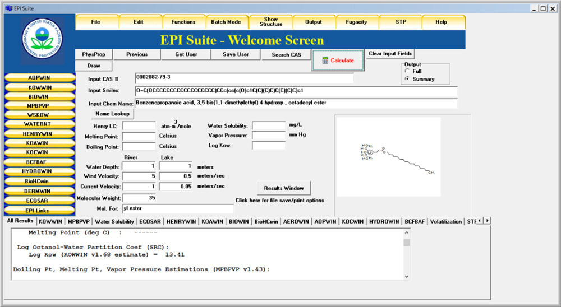Launch the KOWWIN module from sidebar

[x=40, y=87]
